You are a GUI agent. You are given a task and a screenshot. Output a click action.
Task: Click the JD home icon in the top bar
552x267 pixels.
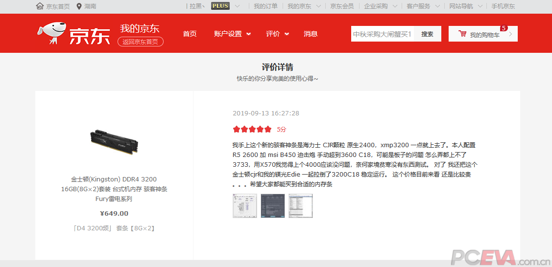(x=40, y=6)
